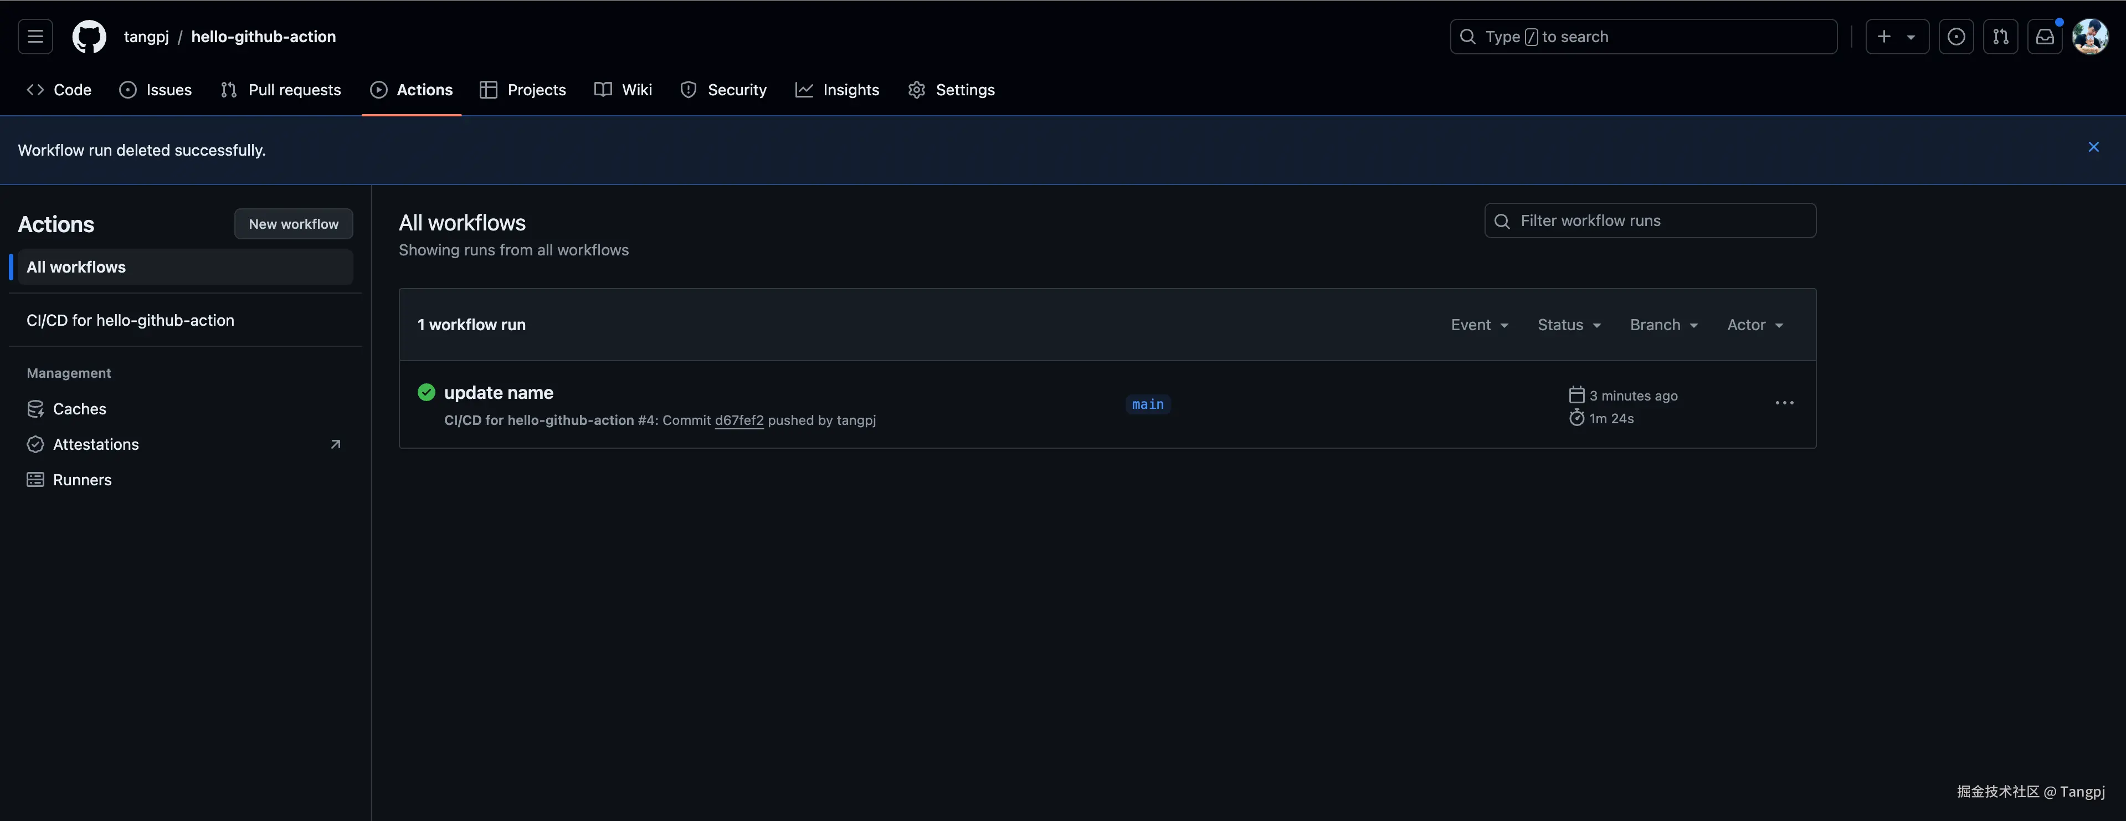
Task: Open the Issues shortcut icon in header
Action: coord(1955,37)
